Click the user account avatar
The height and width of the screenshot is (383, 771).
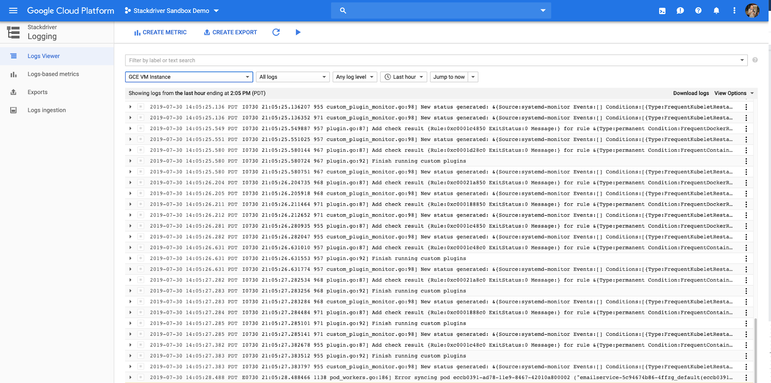[752, 11]
